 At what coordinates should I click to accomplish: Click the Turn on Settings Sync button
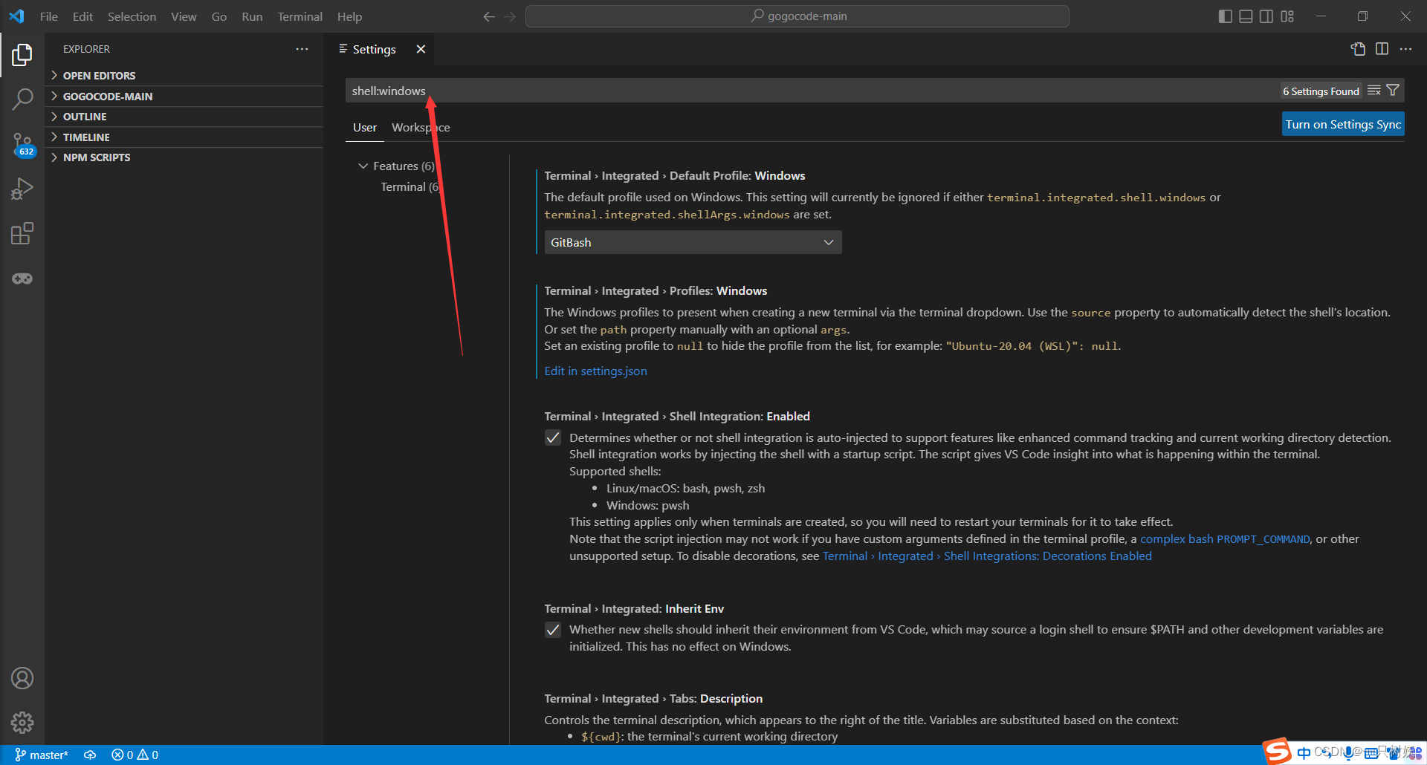click(x=1342, y=123)
